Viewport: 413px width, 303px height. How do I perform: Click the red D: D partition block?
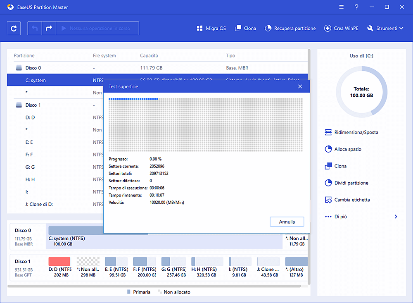(59, 261)
